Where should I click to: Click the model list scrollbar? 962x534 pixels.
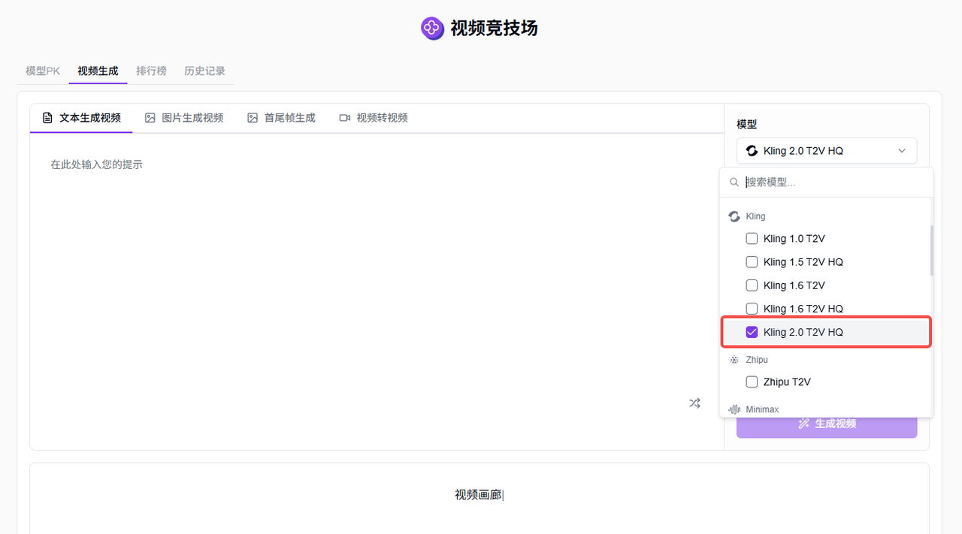coord(931,250)
